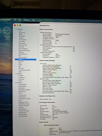Select SAS in the sidebar
Viewport: 102px width, 136px height.
coord(20,63)
